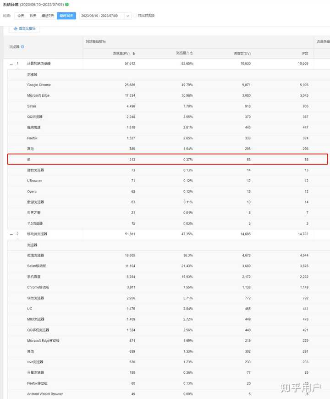Screen dimensions: 330x399
Task: Sort by 浏览量占比 column header
Action: (184, 54)
